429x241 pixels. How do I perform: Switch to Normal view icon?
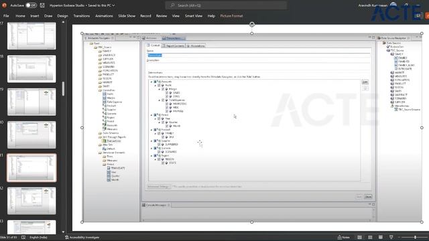click(x=359, y=237)
